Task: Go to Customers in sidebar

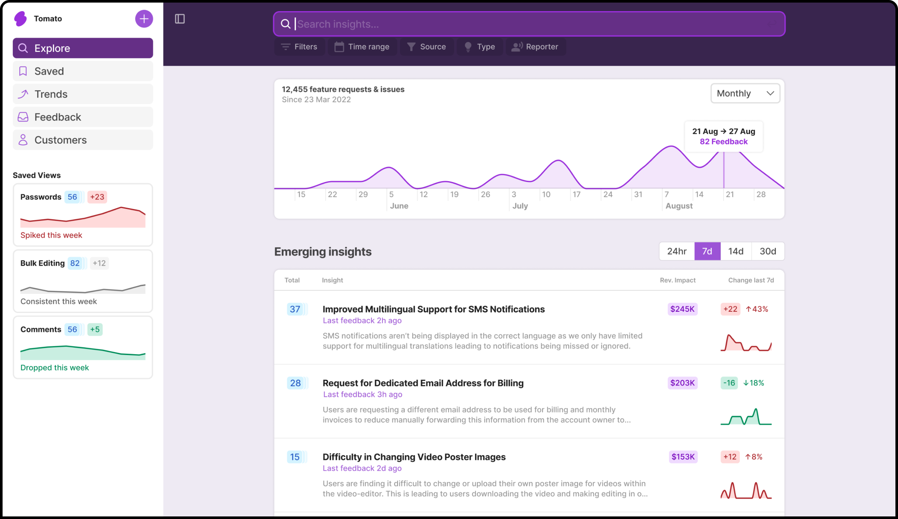Action: pyautogui.click(x=83, y=140)
